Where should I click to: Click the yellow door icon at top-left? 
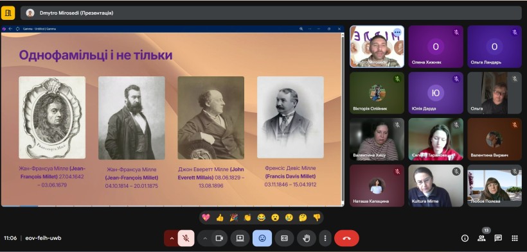tap(8, 13)
